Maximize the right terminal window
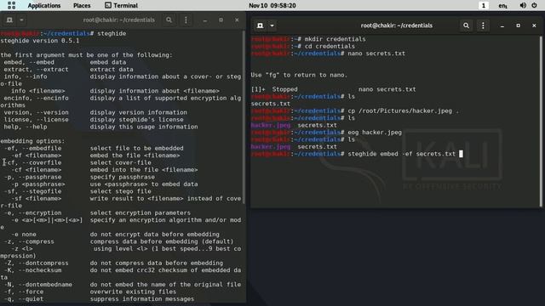This screenshot has height=306, width=545. click(x=519, y=25)
